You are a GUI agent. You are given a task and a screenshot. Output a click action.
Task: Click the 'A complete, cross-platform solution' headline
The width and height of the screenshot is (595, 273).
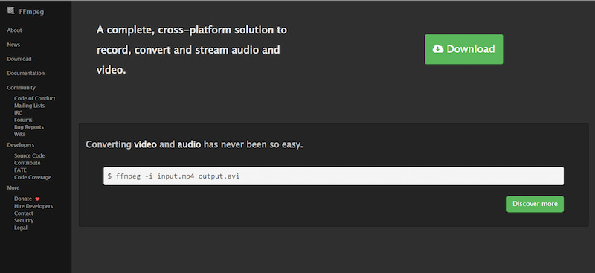tap(192, 50)
